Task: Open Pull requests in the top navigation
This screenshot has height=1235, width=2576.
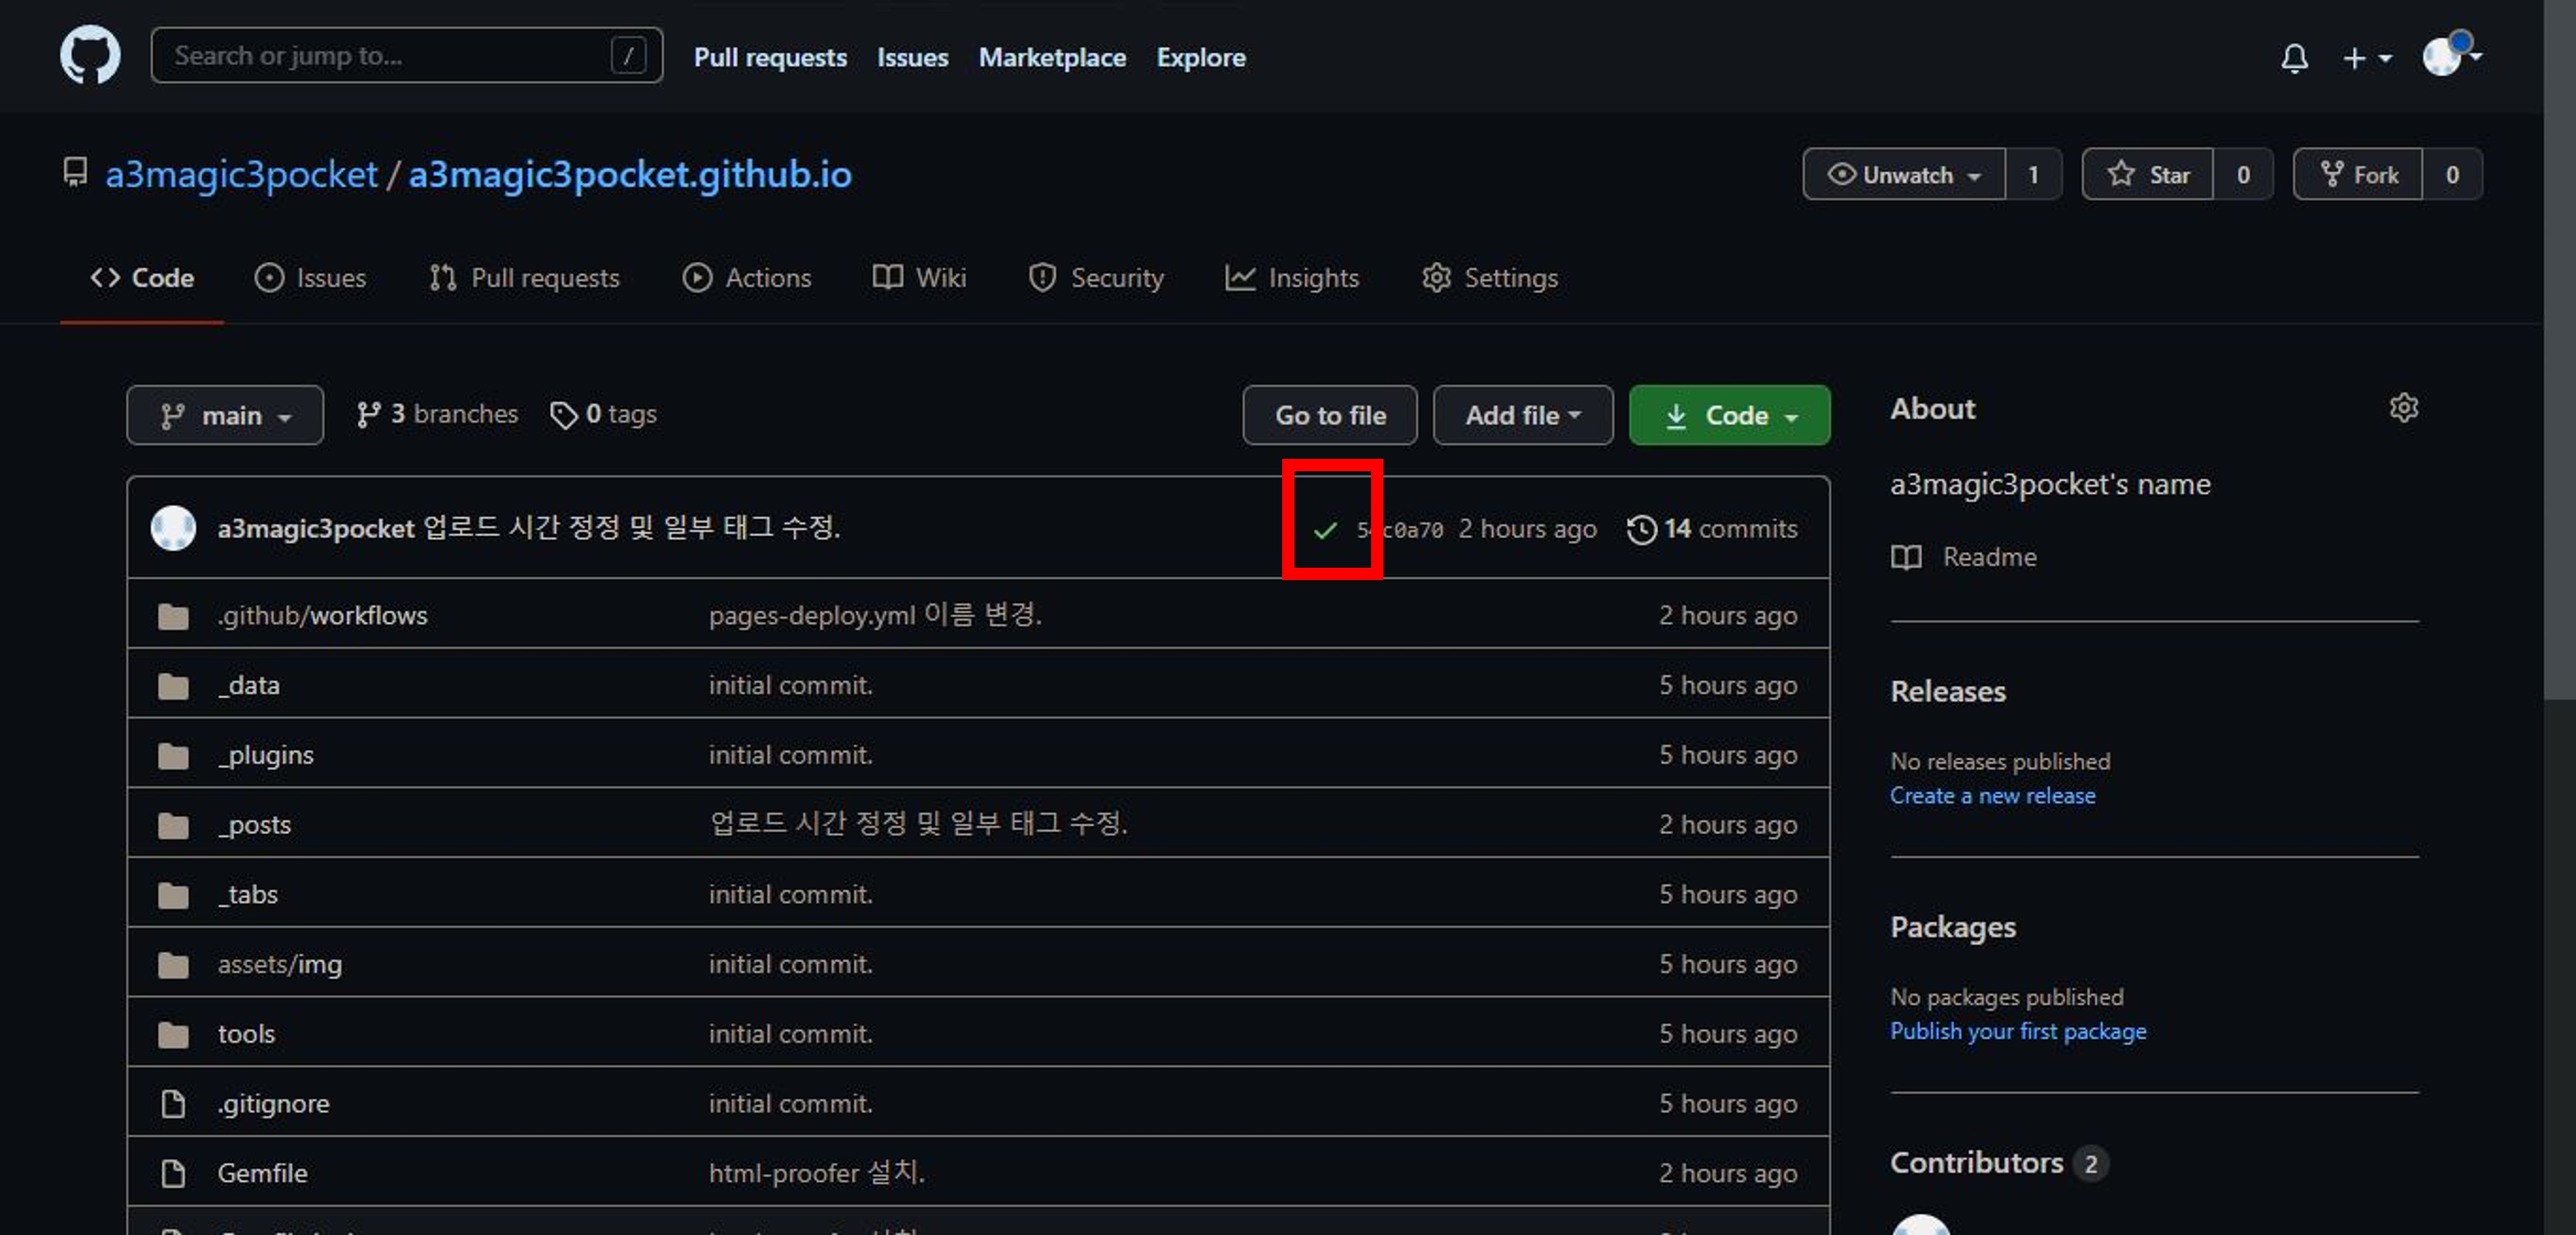Action: tap(770, 57)
